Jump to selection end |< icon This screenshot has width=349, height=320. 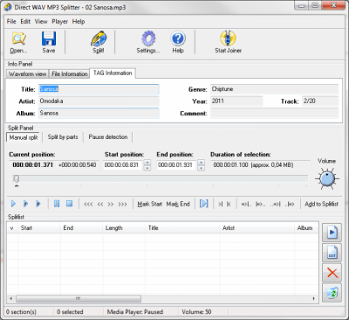[229, 204]
